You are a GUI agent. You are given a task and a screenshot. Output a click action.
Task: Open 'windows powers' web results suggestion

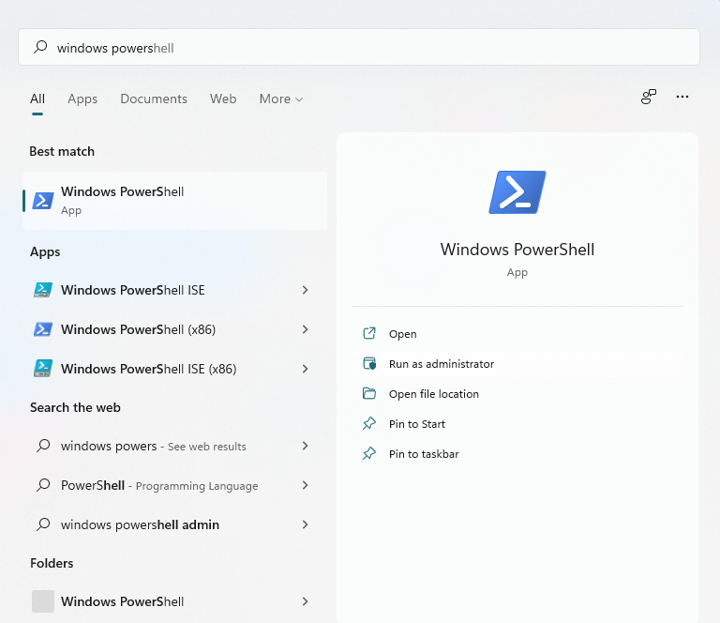click(175, 446)
